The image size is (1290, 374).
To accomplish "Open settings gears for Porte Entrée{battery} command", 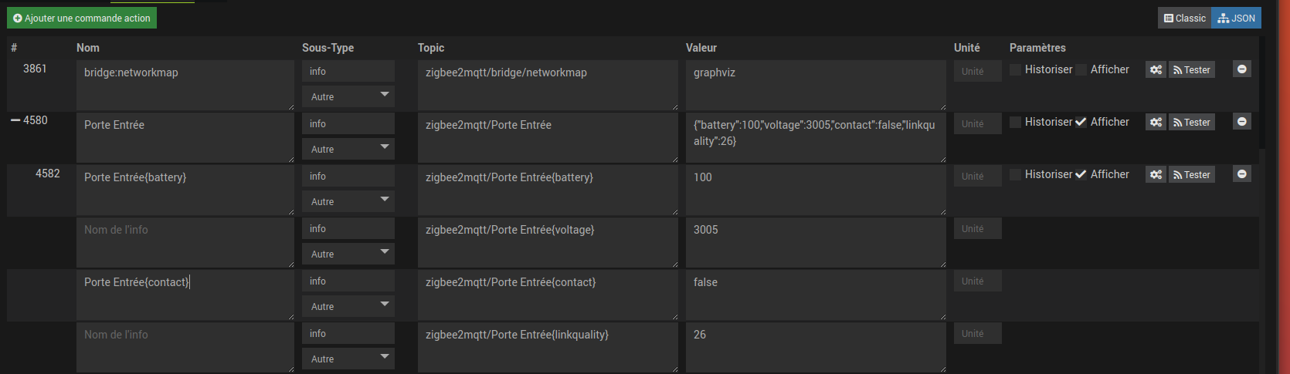I will tap(1156, 175).
